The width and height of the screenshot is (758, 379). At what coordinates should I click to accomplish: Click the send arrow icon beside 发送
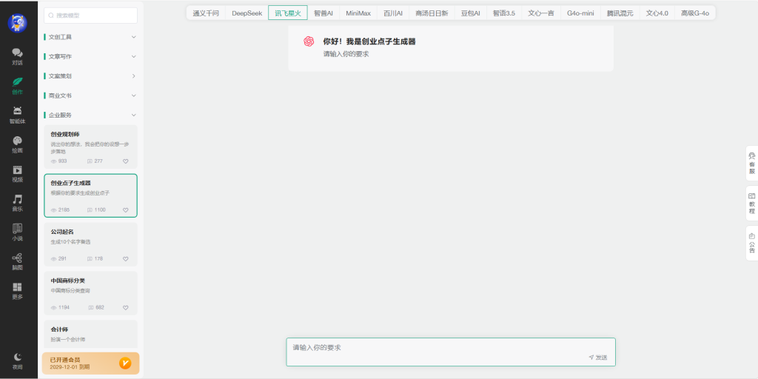point(591,358)
